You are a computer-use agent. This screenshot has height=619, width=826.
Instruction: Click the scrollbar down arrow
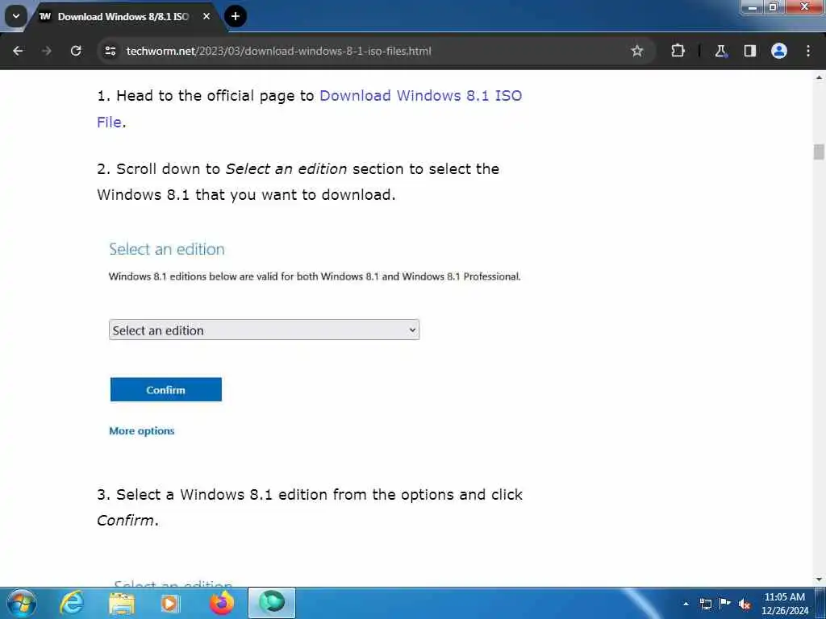click(x=819, y=580)
